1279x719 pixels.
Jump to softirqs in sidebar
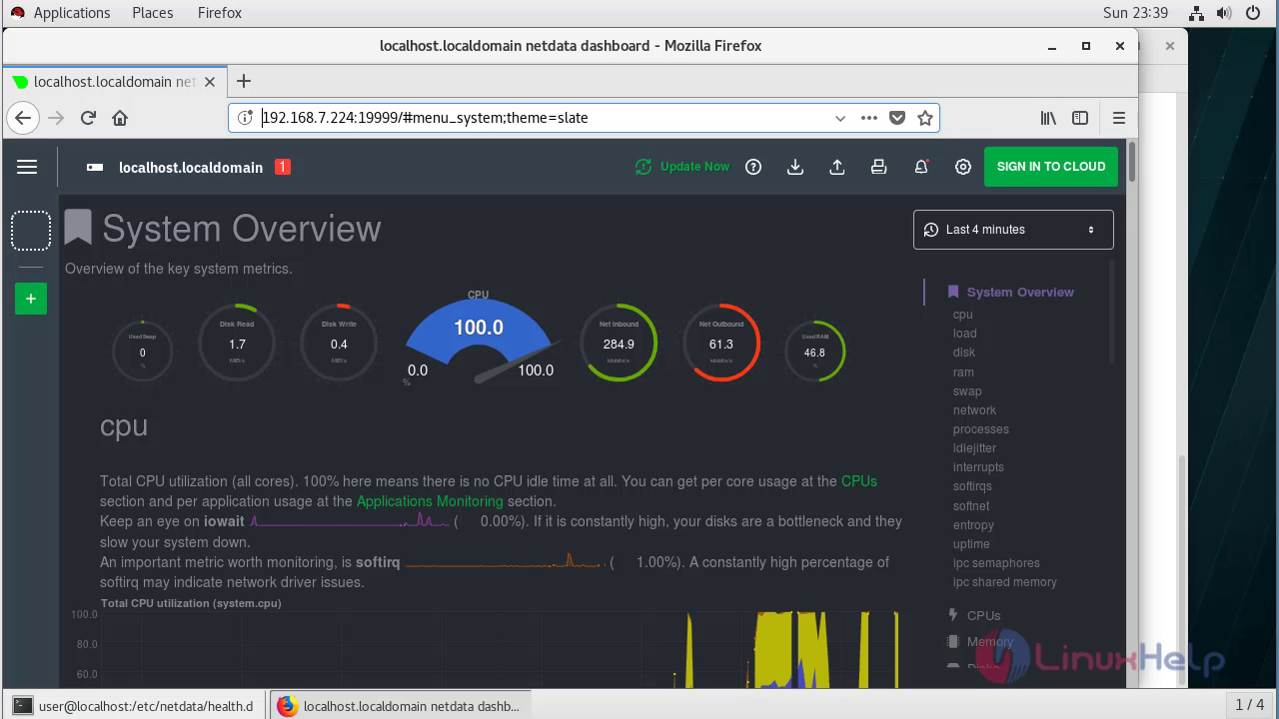972,486
